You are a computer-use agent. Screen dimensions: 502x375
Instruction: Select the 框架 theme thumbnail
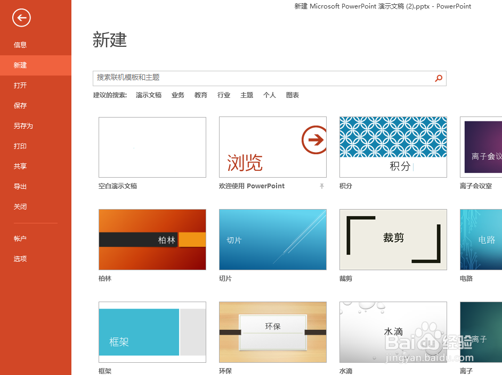coord(152,332)
